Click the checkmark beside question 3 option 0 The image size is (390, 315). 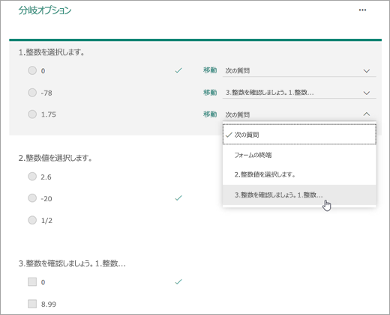tap(178, 282)
